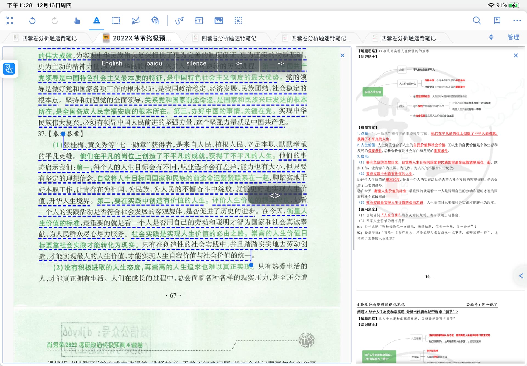Select the text underline annotation tool
This screenshot has height=366, width=527.
coord(97,21)
